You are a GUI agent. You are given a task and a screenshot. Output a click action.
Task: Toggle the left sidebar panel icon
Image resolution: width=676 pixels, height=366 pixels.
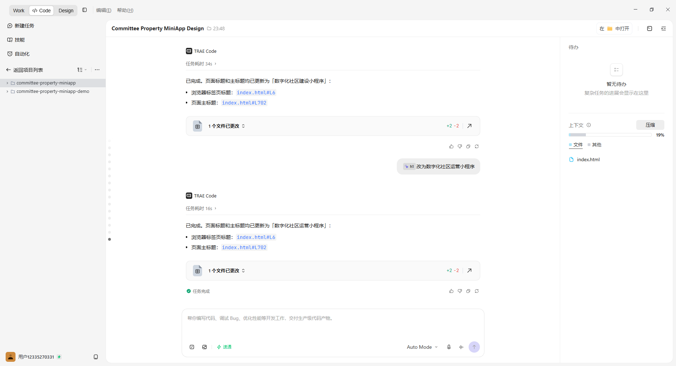click(84, 10)
